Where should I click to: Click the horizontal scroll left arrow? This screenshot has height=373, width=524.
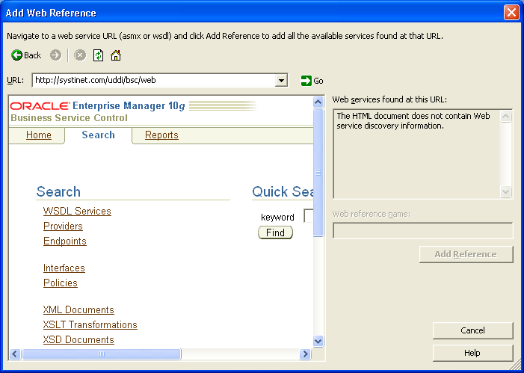click(x=15, y=354)
